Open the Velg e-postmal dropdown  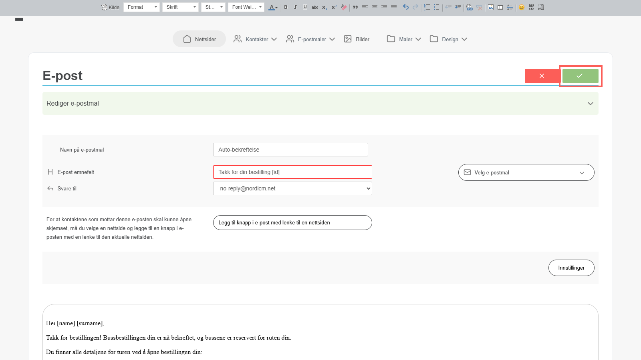(x=526, y=172)
